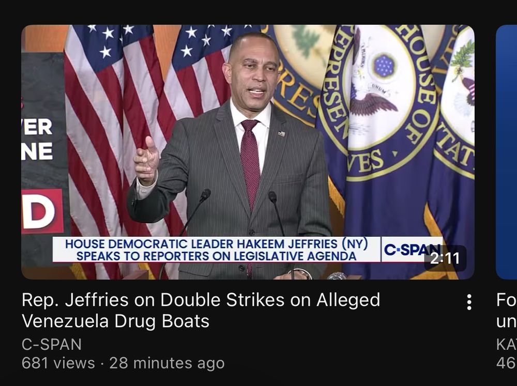The width and height of the screenshot is (517, 386).
Task: Click the "28 minutes ago" timestamp
Action: coord(167,363)
